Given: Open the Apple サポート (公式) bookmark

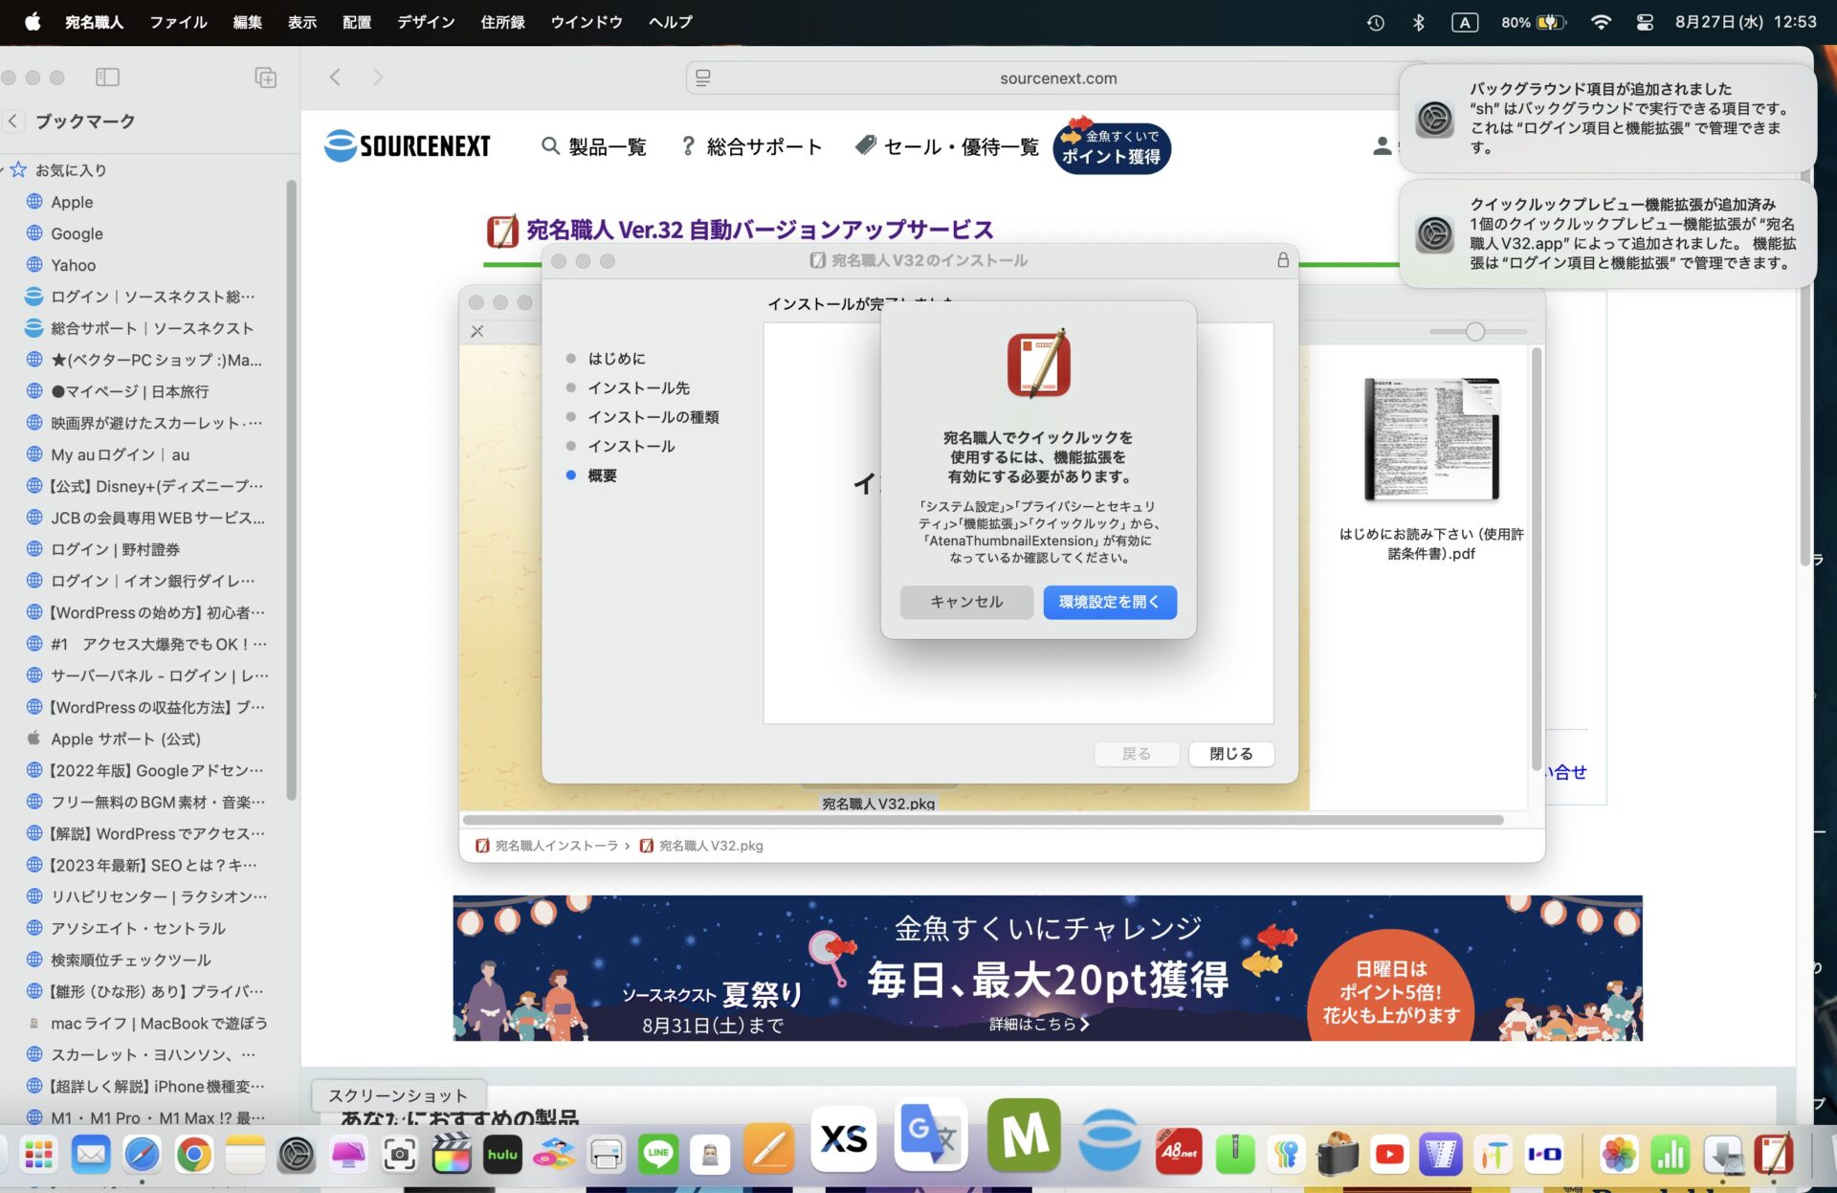Looking at the screenshot, I should 125,739.
